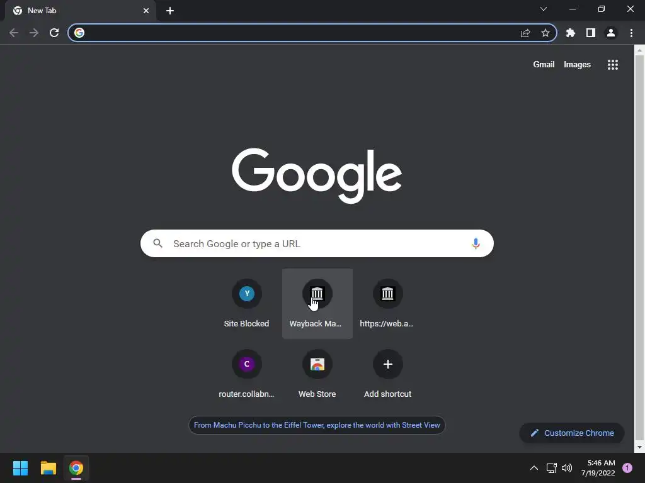Click the magnifier icon in search box
The image size is (645, 483).
(158, 243)
